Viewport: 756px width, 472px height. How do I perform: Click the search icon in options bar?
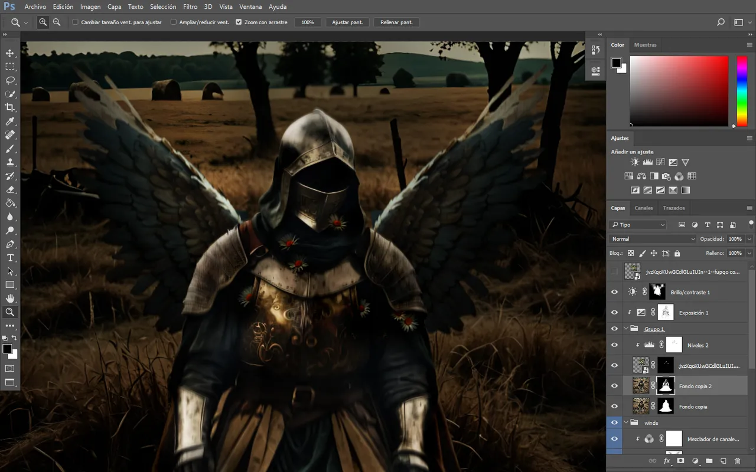click(x=721, y=22)
